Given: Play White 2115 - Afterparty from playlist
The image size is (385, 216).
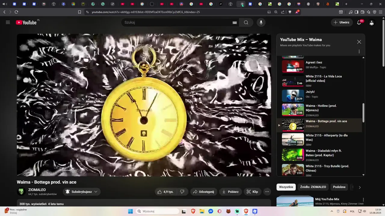Looking at the screenshot, I should pyautogui.click(x=319, y=139).
